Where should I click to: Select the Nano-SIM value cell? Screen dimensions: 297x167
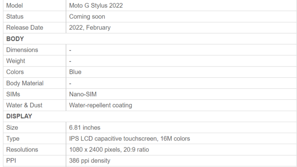click(x=181, y=94)
